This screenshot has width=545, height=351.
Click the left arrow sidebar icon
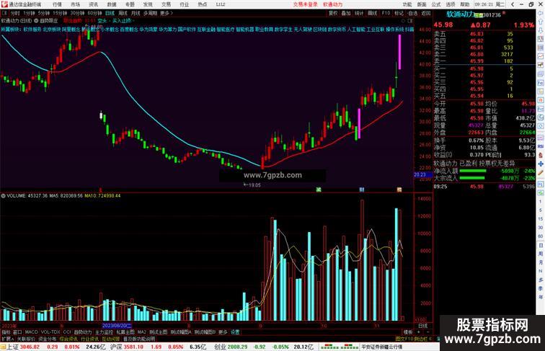(x=541, y=13)
